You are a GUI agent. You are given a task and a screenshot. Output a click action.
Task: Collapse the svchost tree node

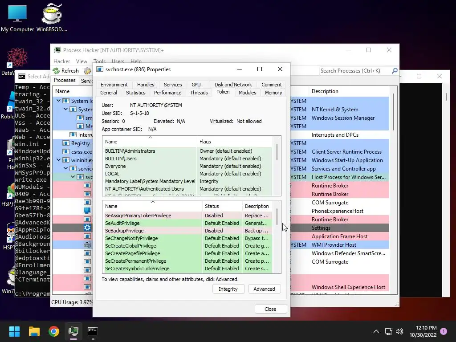pos(73,176)
